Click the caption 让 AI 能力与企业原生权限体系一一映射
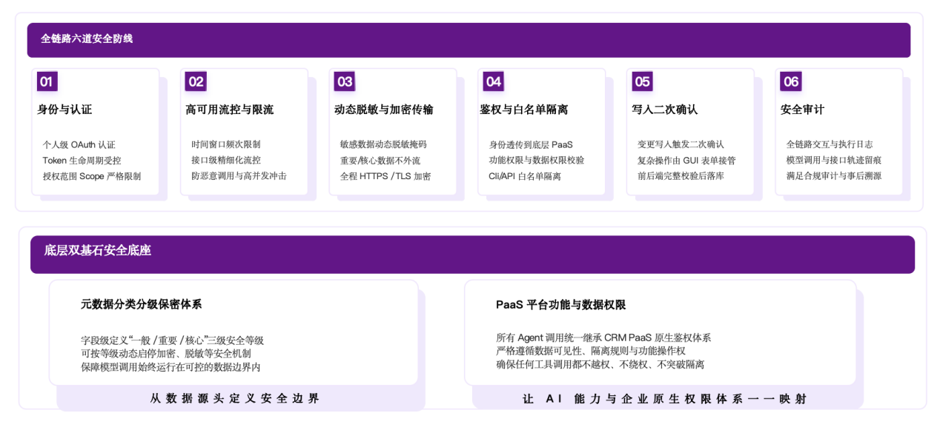 pos(665,399)
